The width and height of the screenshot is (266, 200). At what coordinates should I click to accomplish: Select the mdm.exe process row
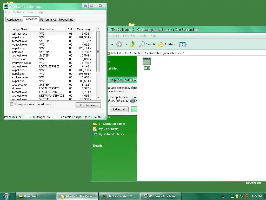tap(52, 52)
